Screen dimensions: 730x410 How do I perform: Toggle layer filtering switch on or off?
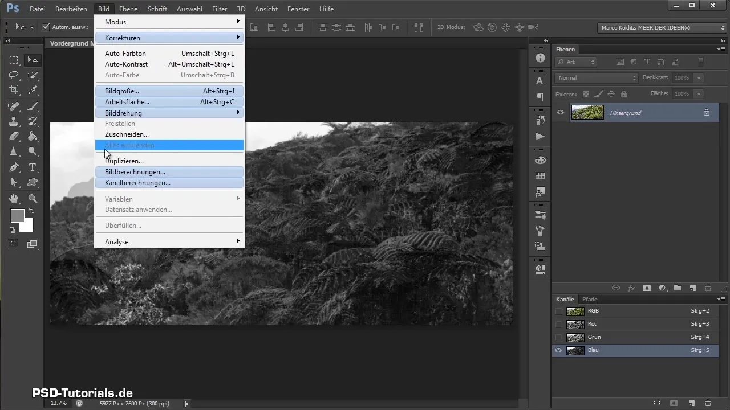click(x=701, y=61)
